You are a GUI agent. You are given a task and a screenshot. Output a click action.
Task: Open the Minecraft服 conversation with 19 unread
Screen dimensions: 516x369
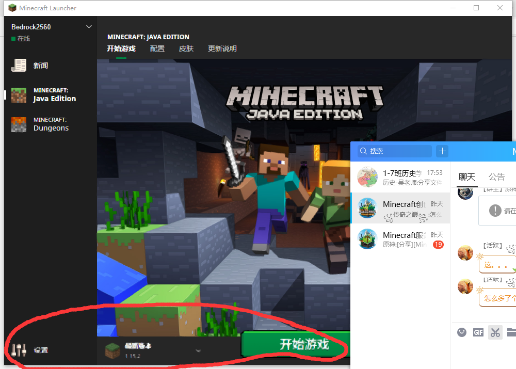[400, 239]
